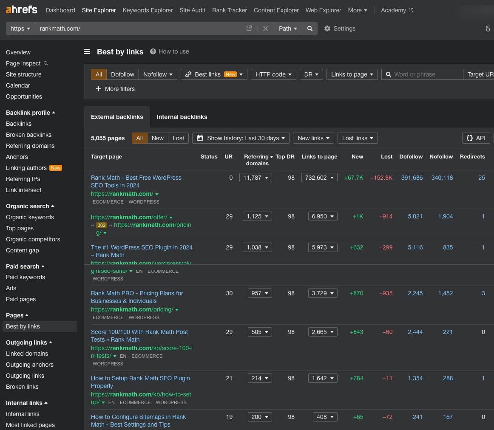The width and height of the screenshot is (494, 430).
Task: Open dropdown arrow after rankmath.com/offer/ URL
Action: (x=171, y=218)
